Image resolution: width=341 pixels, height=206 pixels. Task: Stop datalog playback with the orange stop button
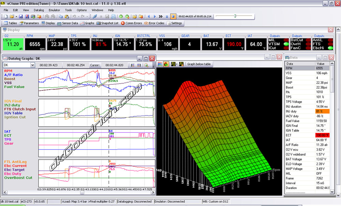(173, 16)
